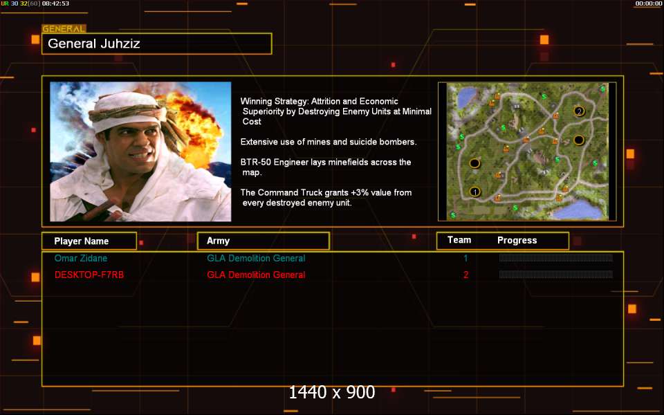Select player Omar Zidane

pyautogui.click(x=81, y=258)
